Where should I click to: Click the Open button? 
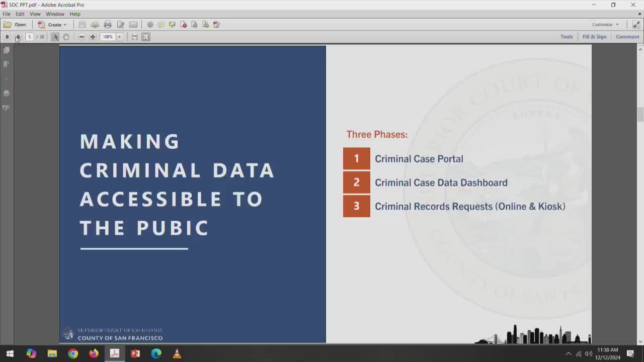coord(17,24)
